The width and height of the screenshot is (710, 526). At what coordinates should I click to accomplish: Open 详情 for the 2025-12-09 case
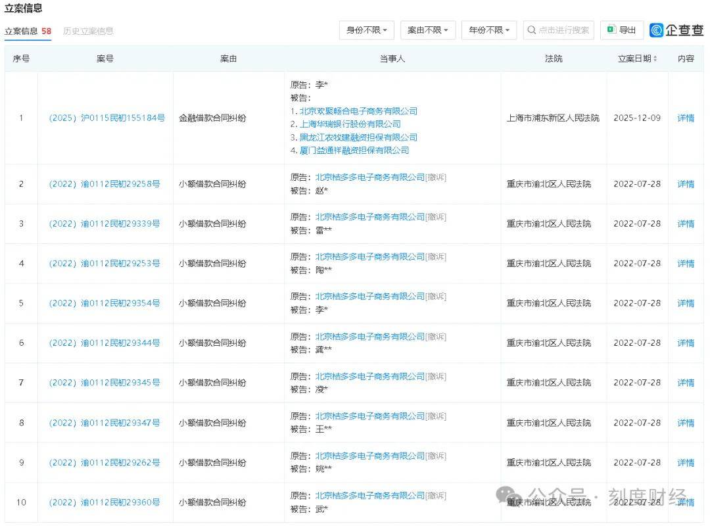[x=686, y=118]
